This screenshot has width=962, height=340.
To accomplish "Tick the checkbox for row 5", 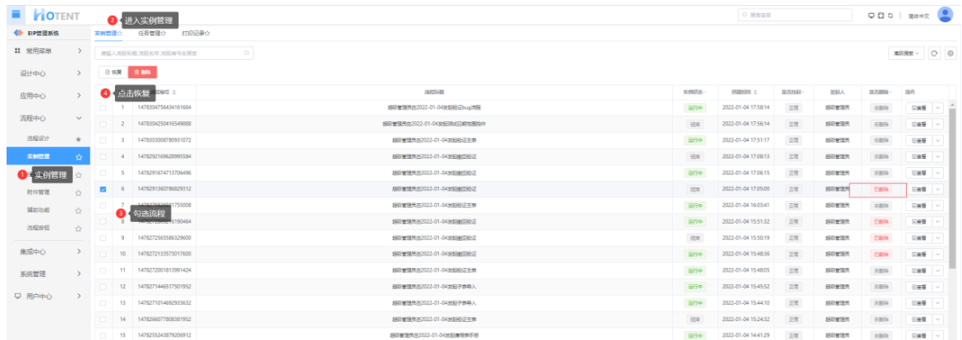I will [x=103, y=173].
